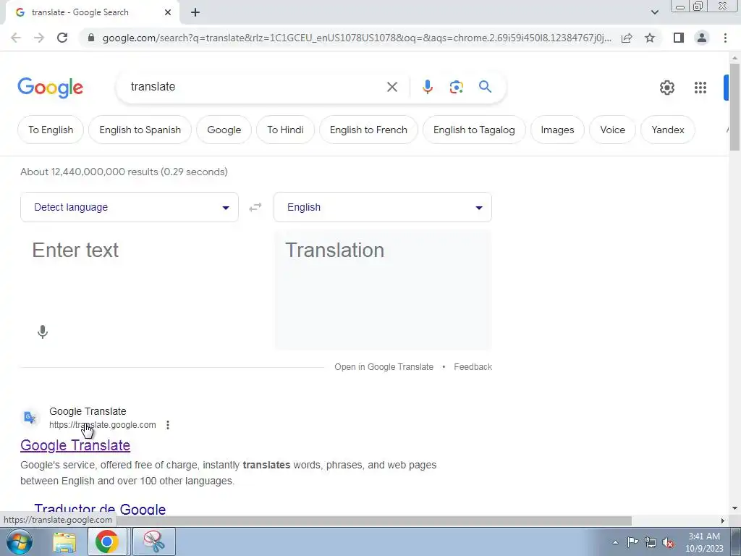This screenshot has width=741, height=556.
Task: Click the https://translate.google.com result URL
Action: (103, 425)
